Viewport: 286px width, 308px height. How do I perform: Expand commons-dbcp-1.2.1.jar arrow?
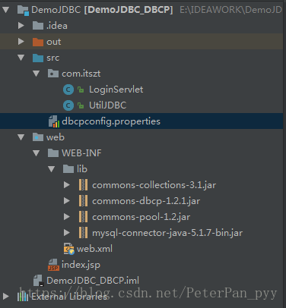(67, 201)
